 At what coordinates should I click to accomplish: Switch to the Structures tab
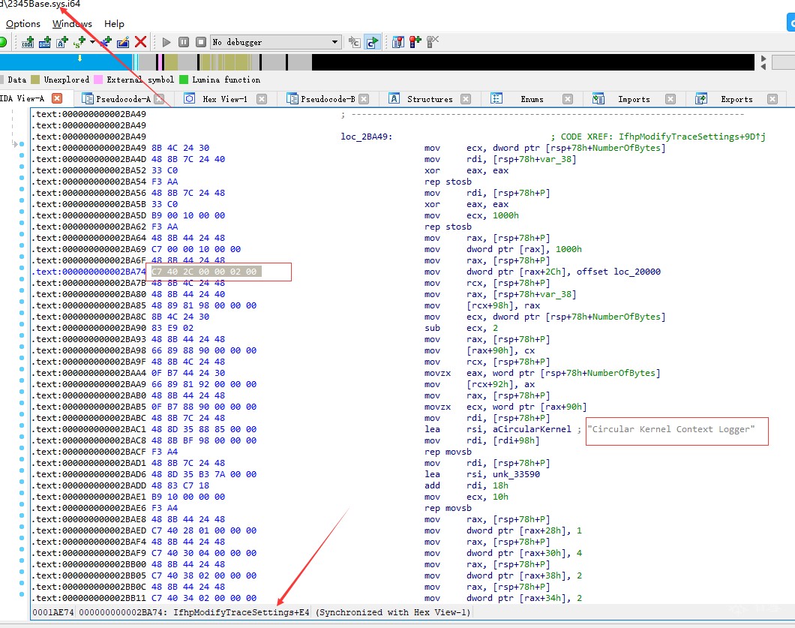pos(430,99)
